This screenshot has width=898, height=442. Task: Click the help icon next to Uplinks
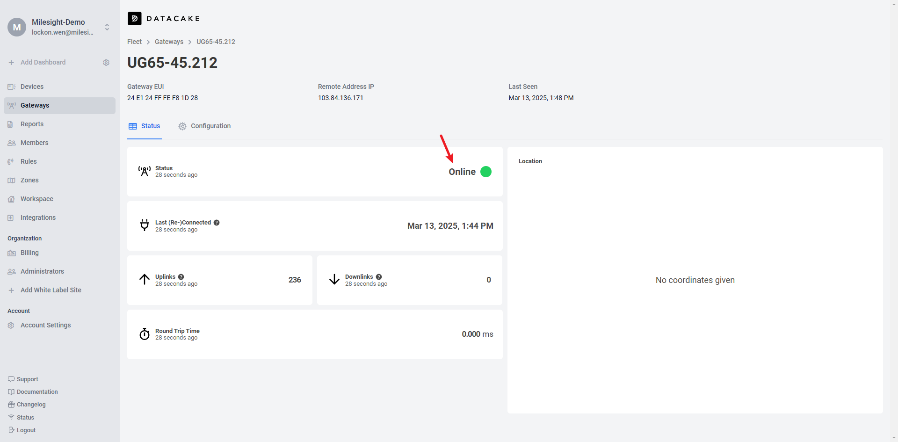[181, 277]
